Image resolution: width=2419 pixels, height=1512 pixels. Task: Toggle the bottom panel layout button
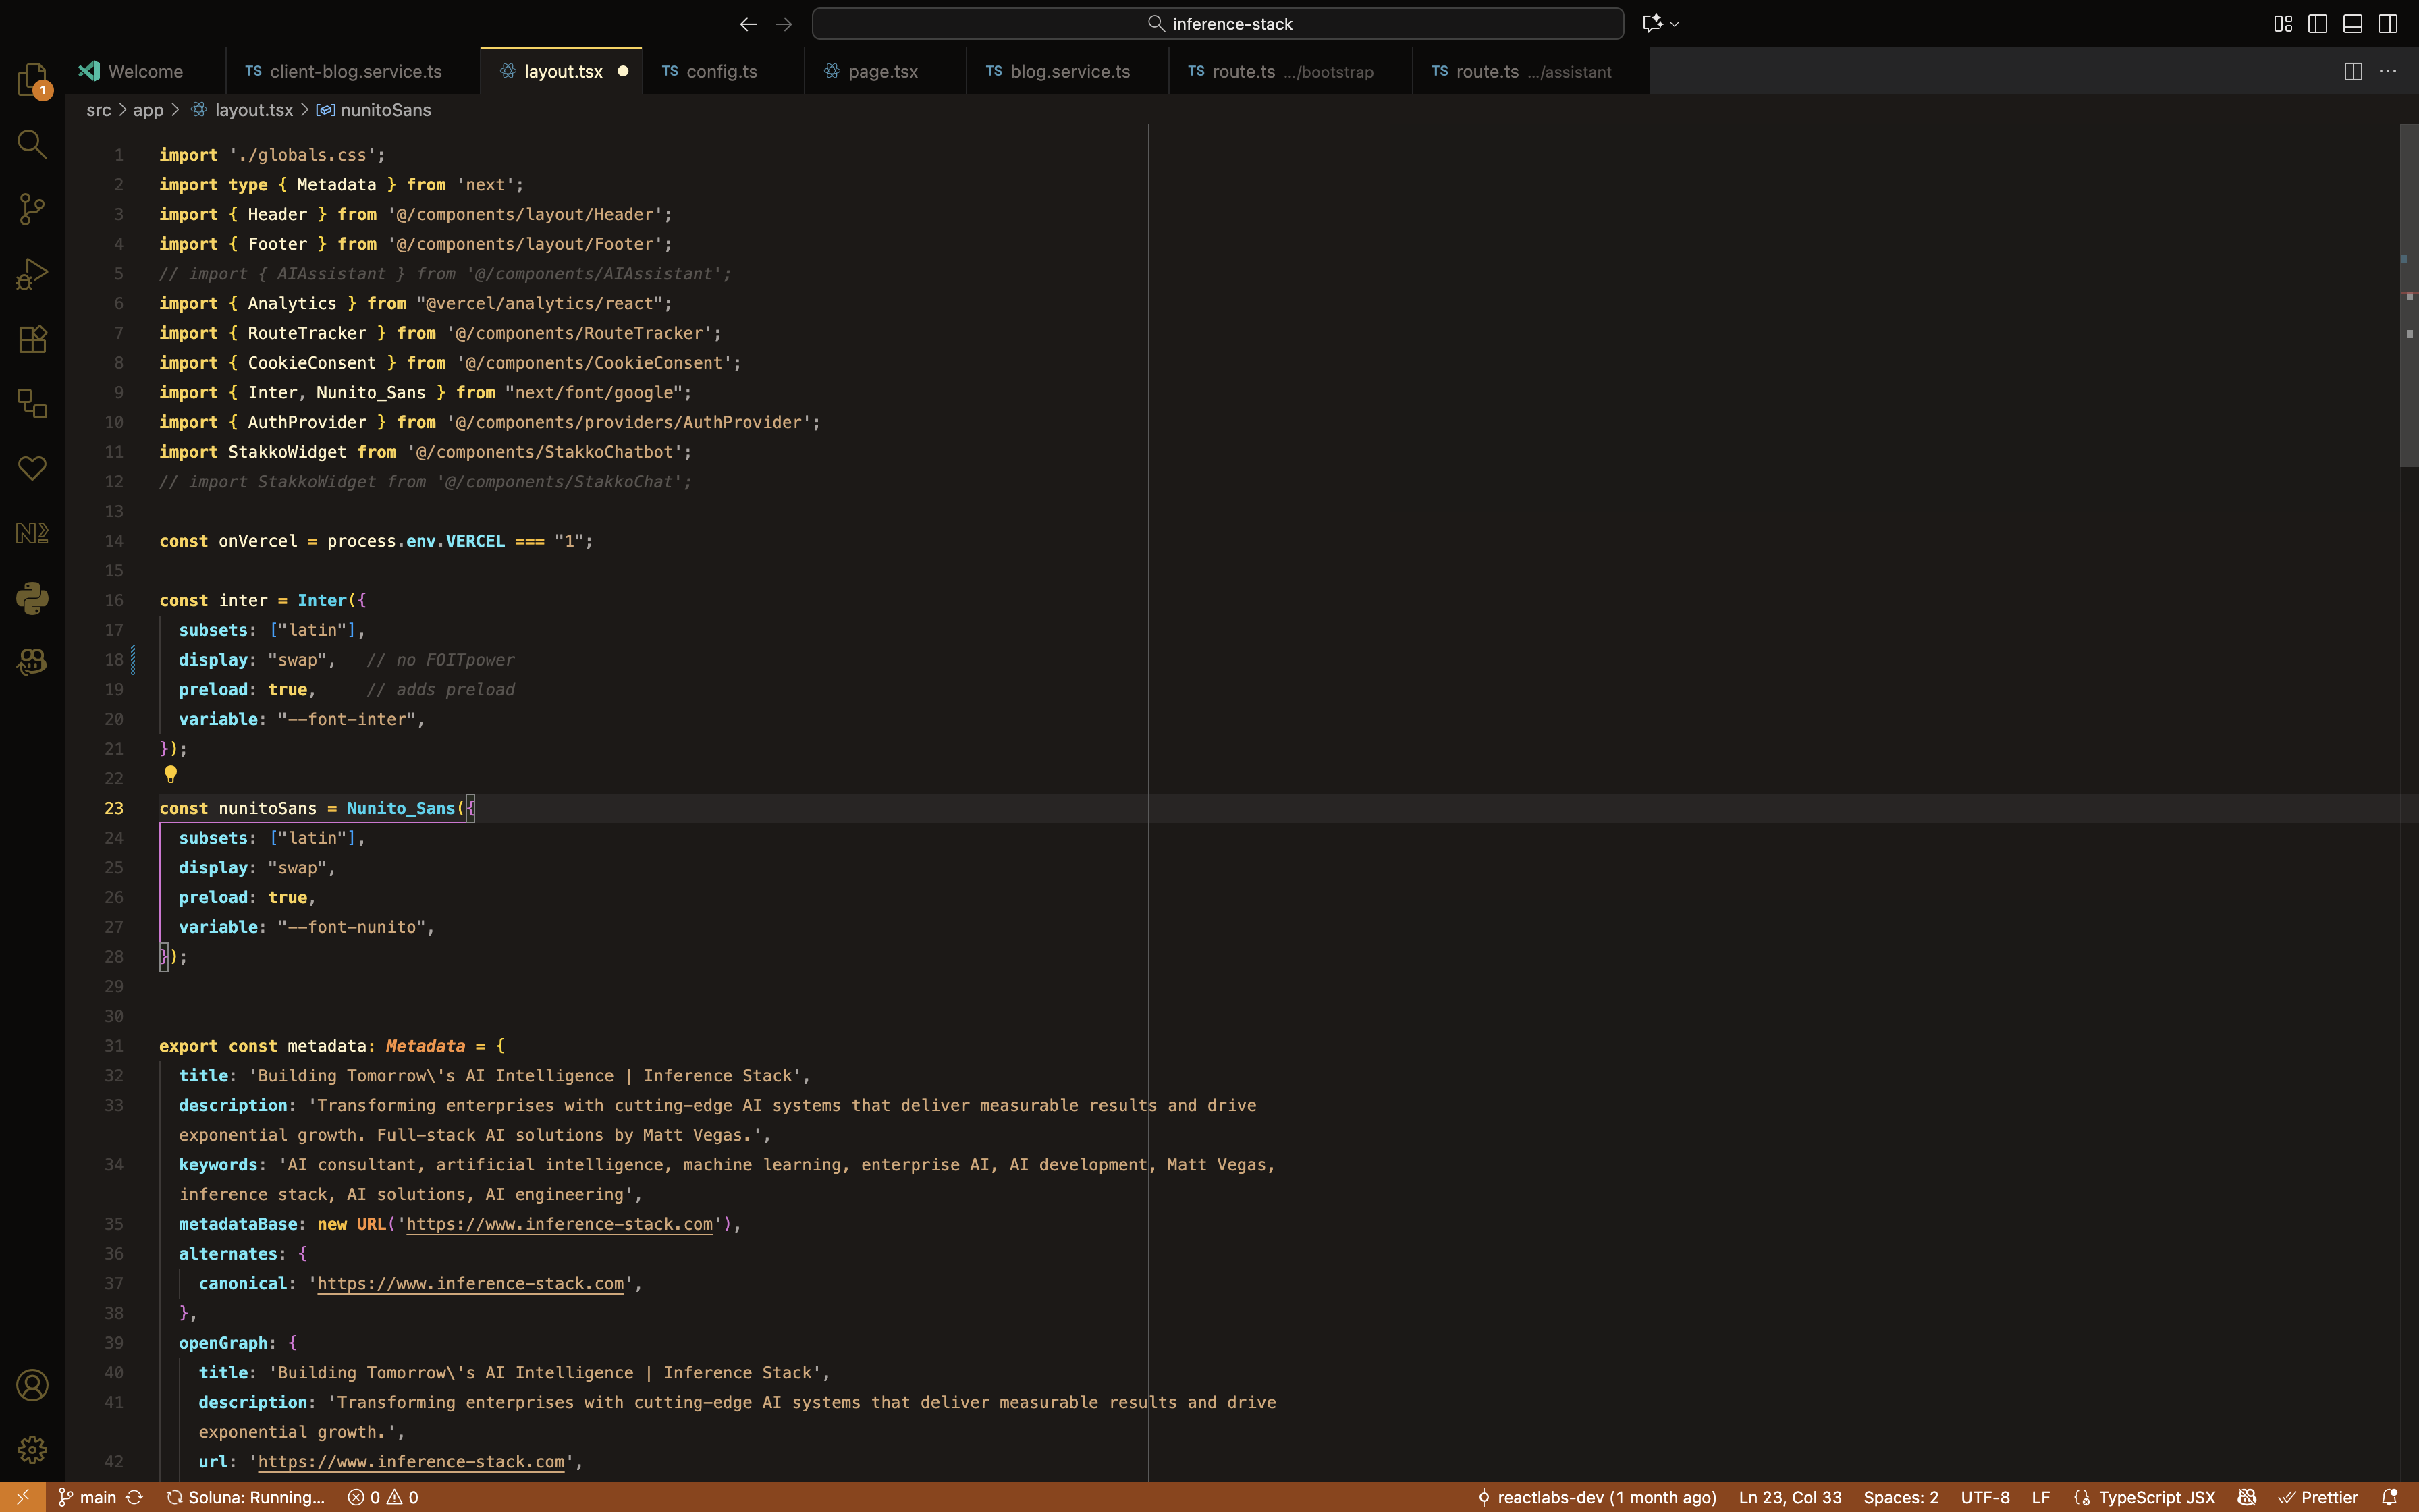point(2352,24)
